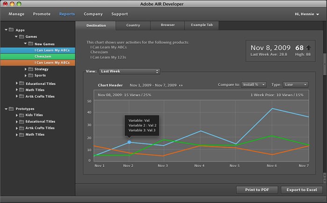Expand Math Titles under Apps
Viewport: 327px width, 203px height.
click(x=17, y=90)
